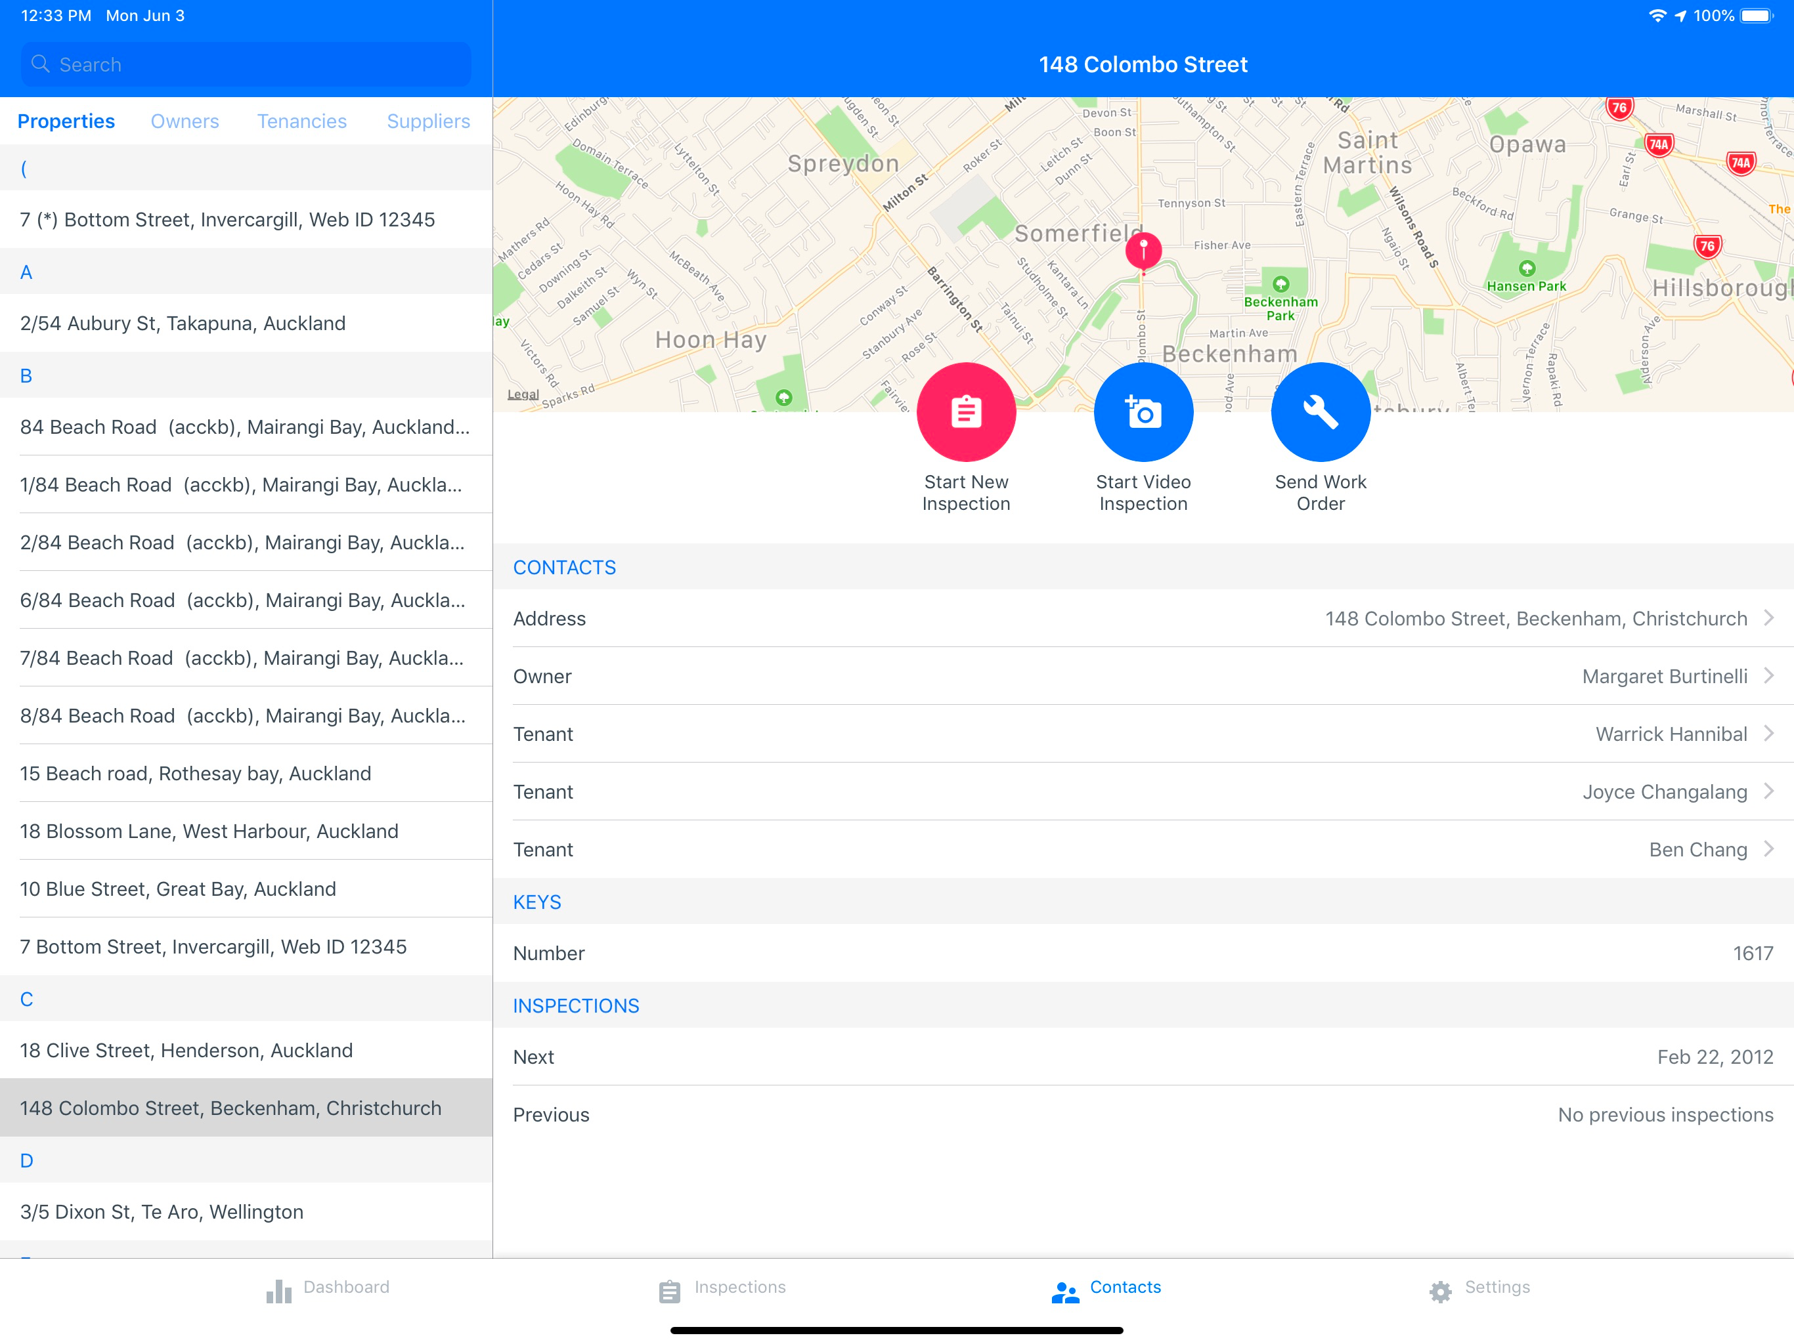Click the Send Work Order label
Image resolution: width=1794 pixels, height=1344 pixels.
(1321, 493)
